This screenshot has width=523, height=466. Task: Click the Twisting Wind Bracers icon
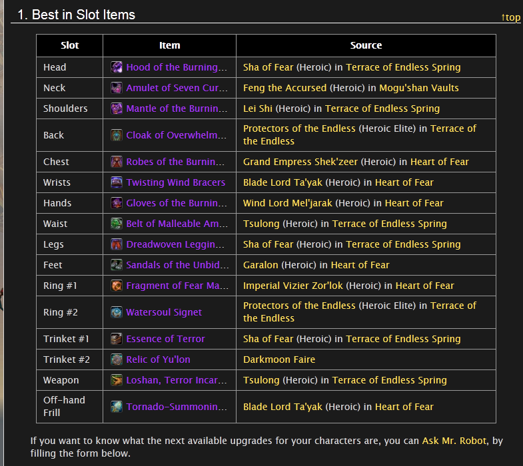click(117, 182)
